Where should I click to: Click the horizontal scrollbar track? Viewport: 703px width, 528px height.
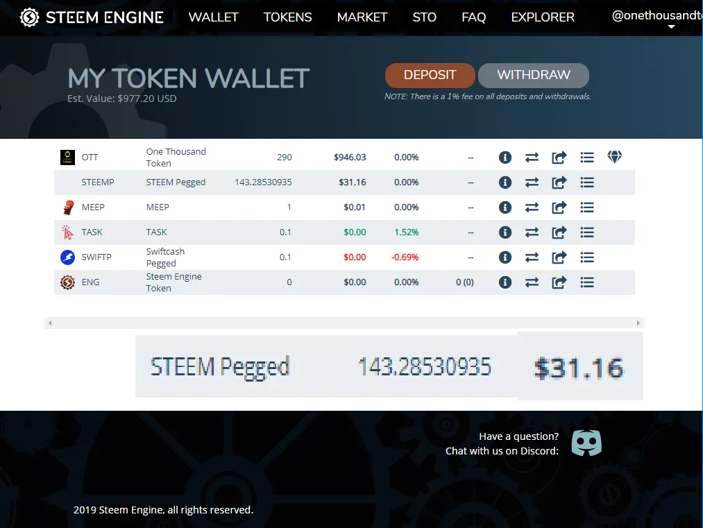344,323
